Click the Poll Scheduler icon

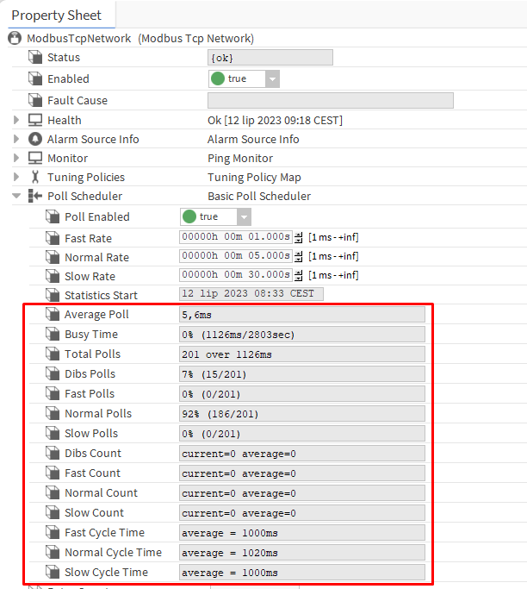(35, 196)
